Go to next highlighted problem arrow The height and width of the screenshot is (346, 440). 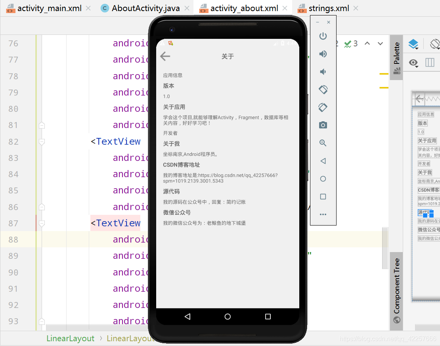[380, 44]
